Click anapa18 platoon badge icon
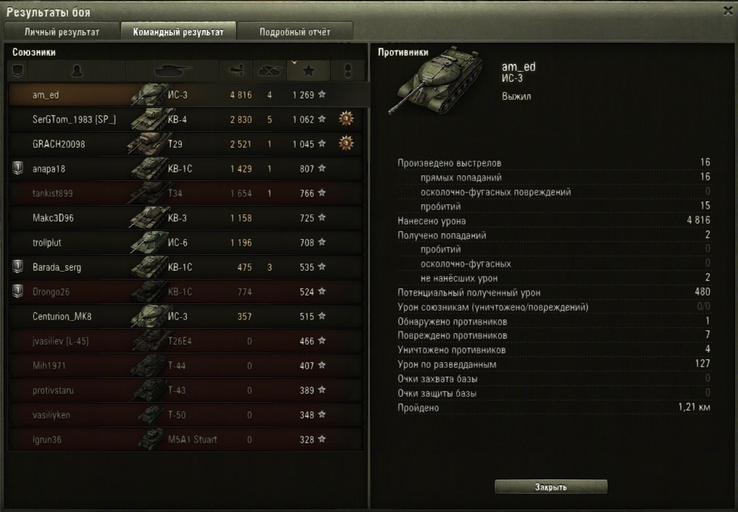The image size is (738, 512). 18,168
